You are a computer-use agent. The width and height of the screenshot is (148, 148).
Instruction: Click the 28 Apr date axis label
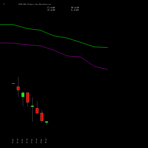click(x=36, y=141)
